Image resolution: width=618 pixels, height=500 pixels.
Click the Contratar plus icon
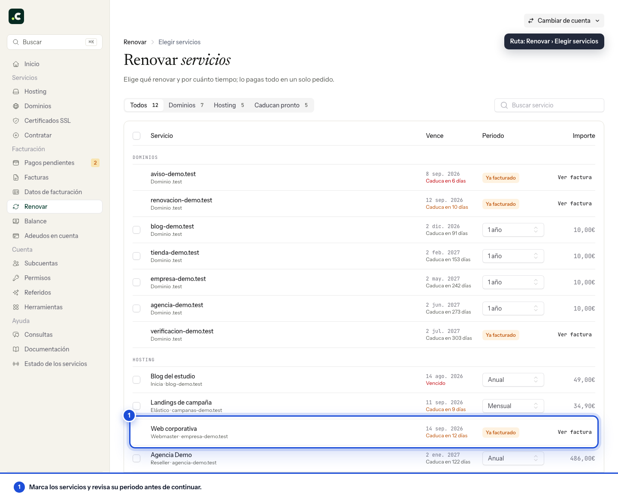(16, 135)
